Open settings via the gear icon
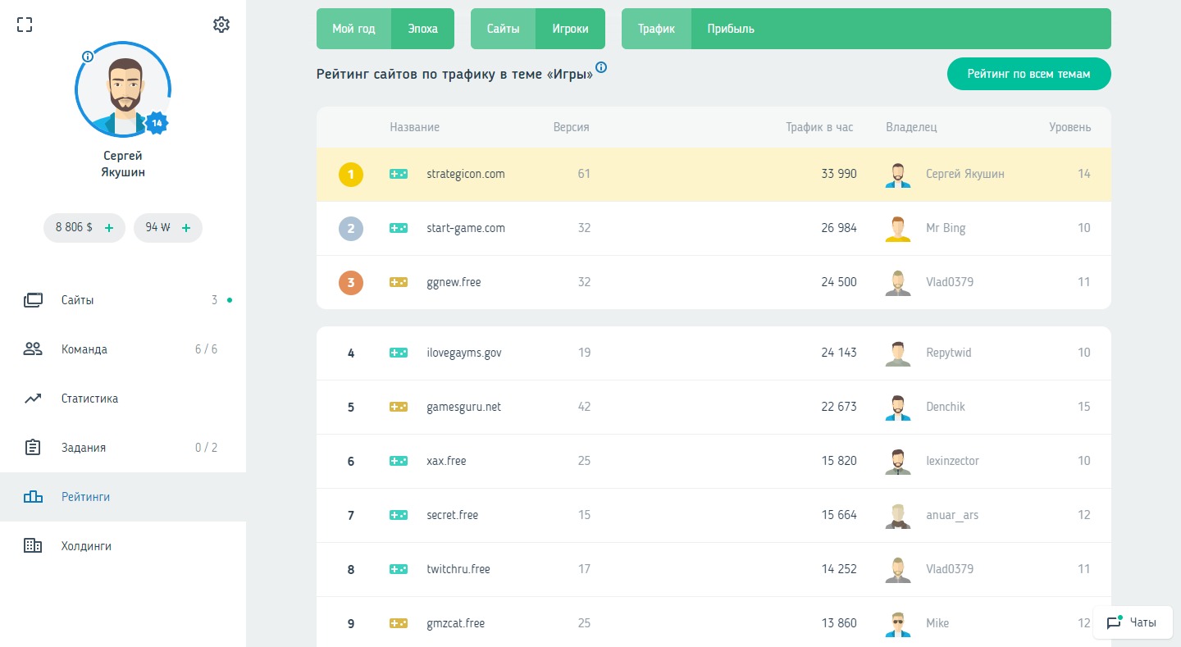1181x647 pixels. coord(221,25)
